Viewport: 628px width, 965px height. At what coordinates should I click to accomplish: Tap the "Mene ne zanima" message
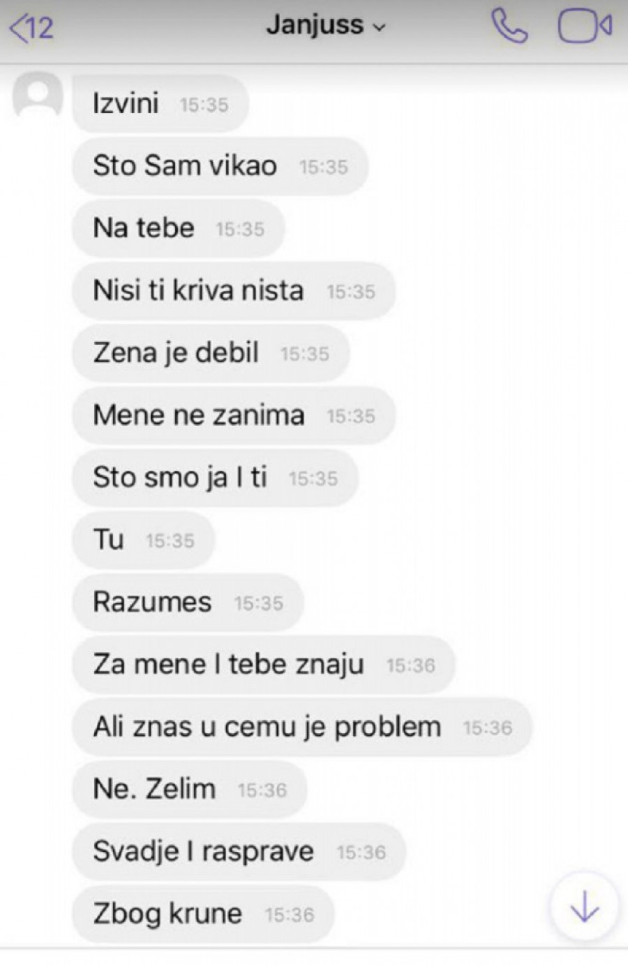click(234, 415)
